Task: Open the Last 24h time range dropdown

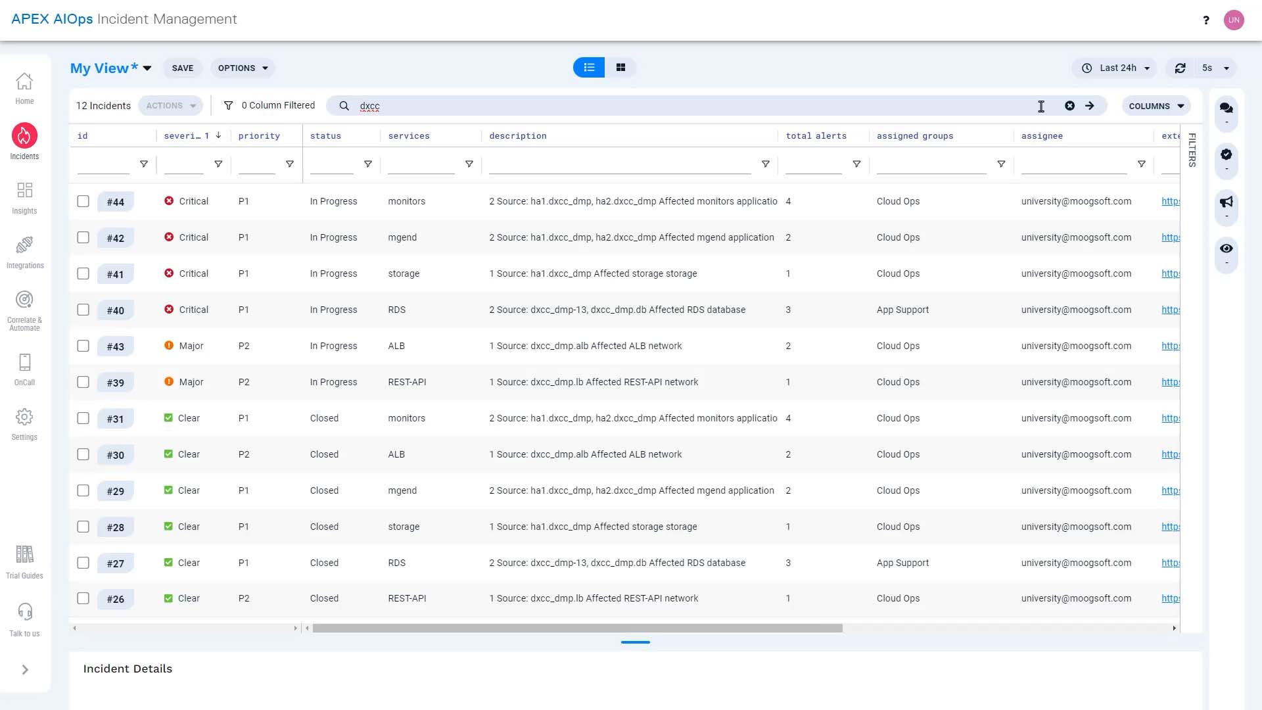Action: click(1115, 68)
